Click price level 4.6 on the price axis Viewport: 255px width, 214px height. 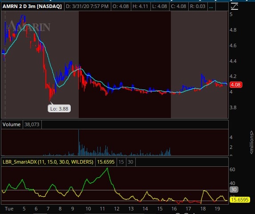(233, 45)
